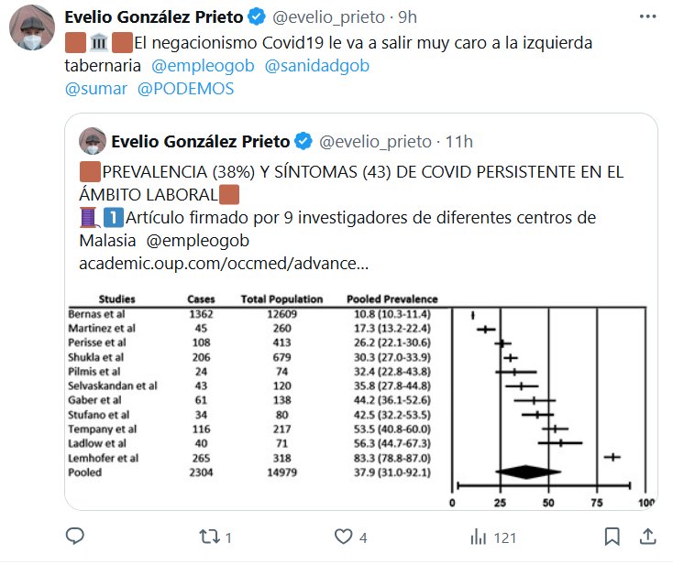
Task: Click the quoted tweet's small avatar
Action: point(93,141)
